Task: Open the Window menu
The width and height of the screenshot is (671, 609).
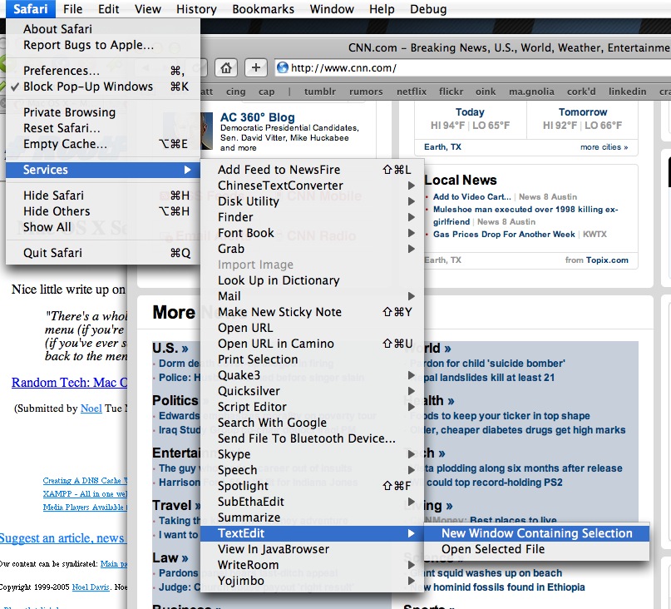Action: point(332,9)
